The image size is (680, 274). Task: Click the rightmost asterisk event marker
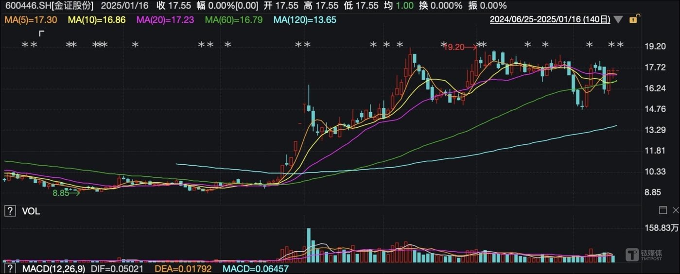tap(620, 45)
